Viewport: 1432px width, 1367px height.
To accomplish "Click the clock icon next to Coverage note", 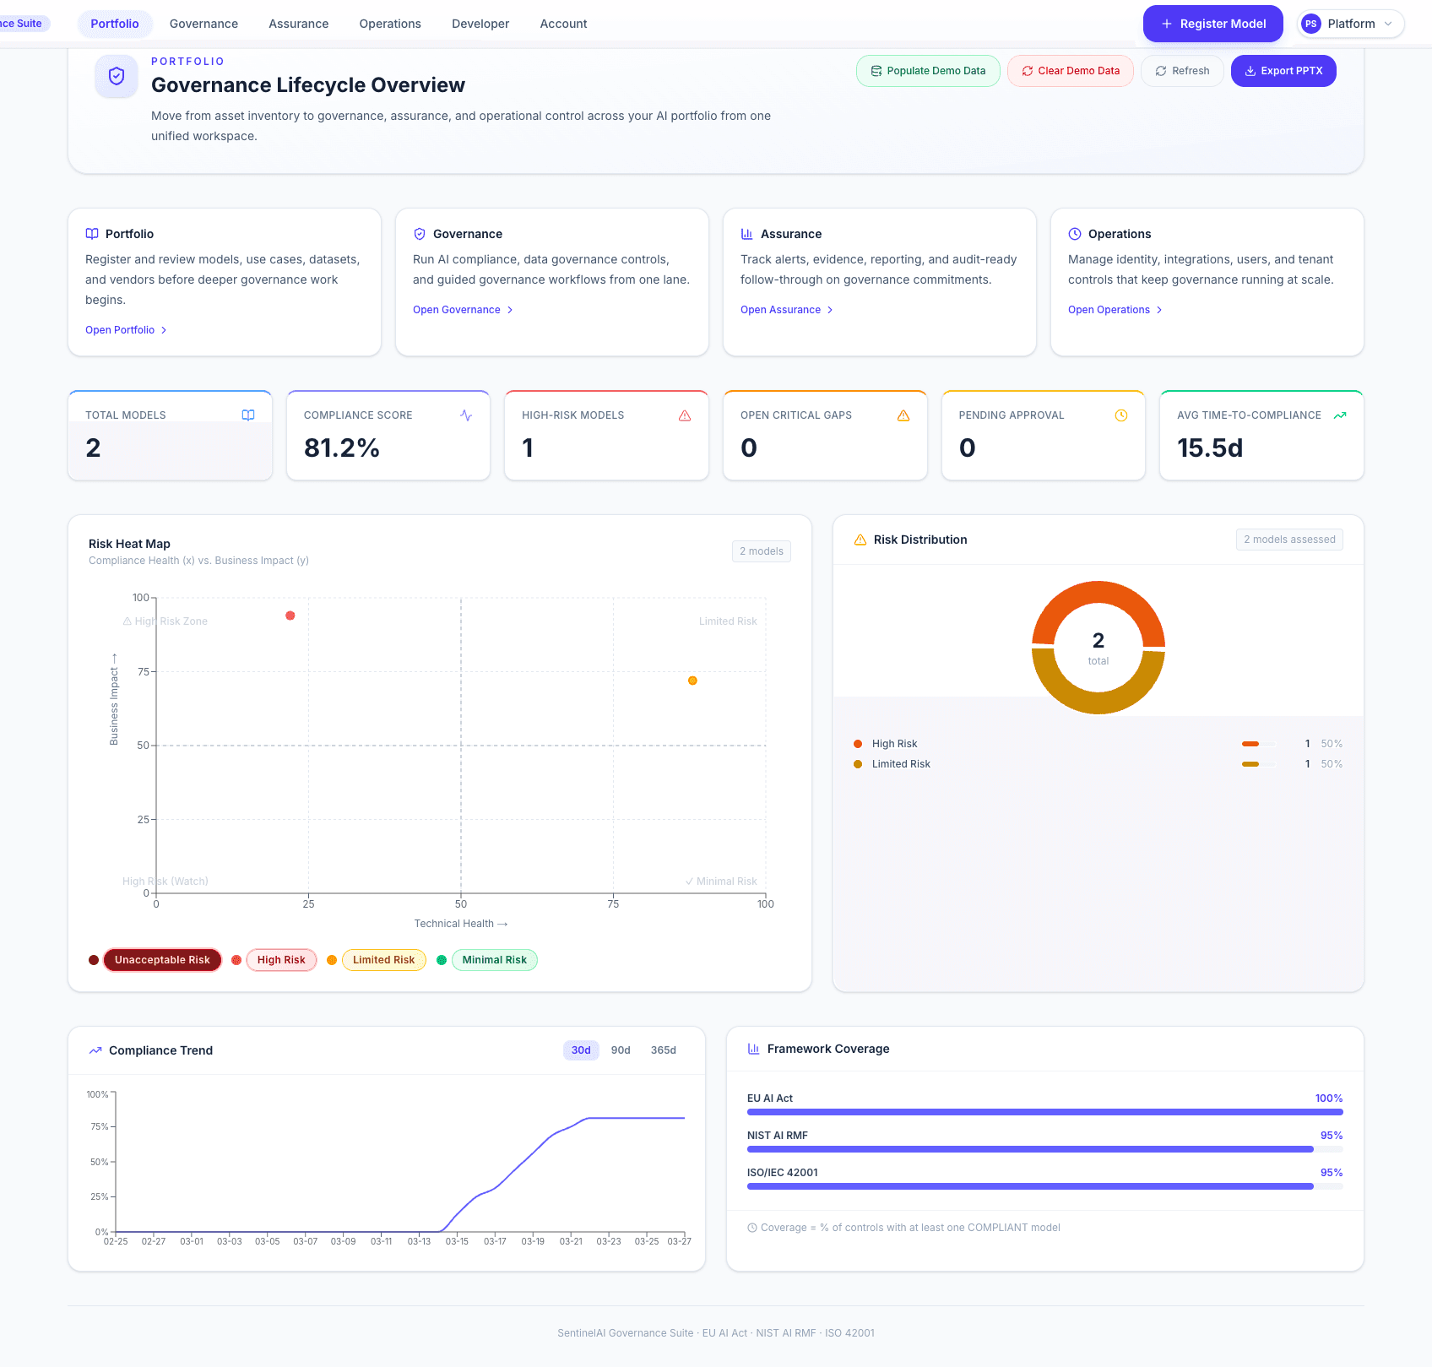I will tap(751, 1228).
